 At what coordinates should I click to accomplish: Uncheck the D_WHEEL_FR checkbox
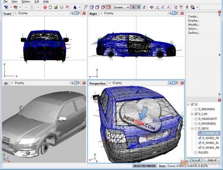point(200,138)
